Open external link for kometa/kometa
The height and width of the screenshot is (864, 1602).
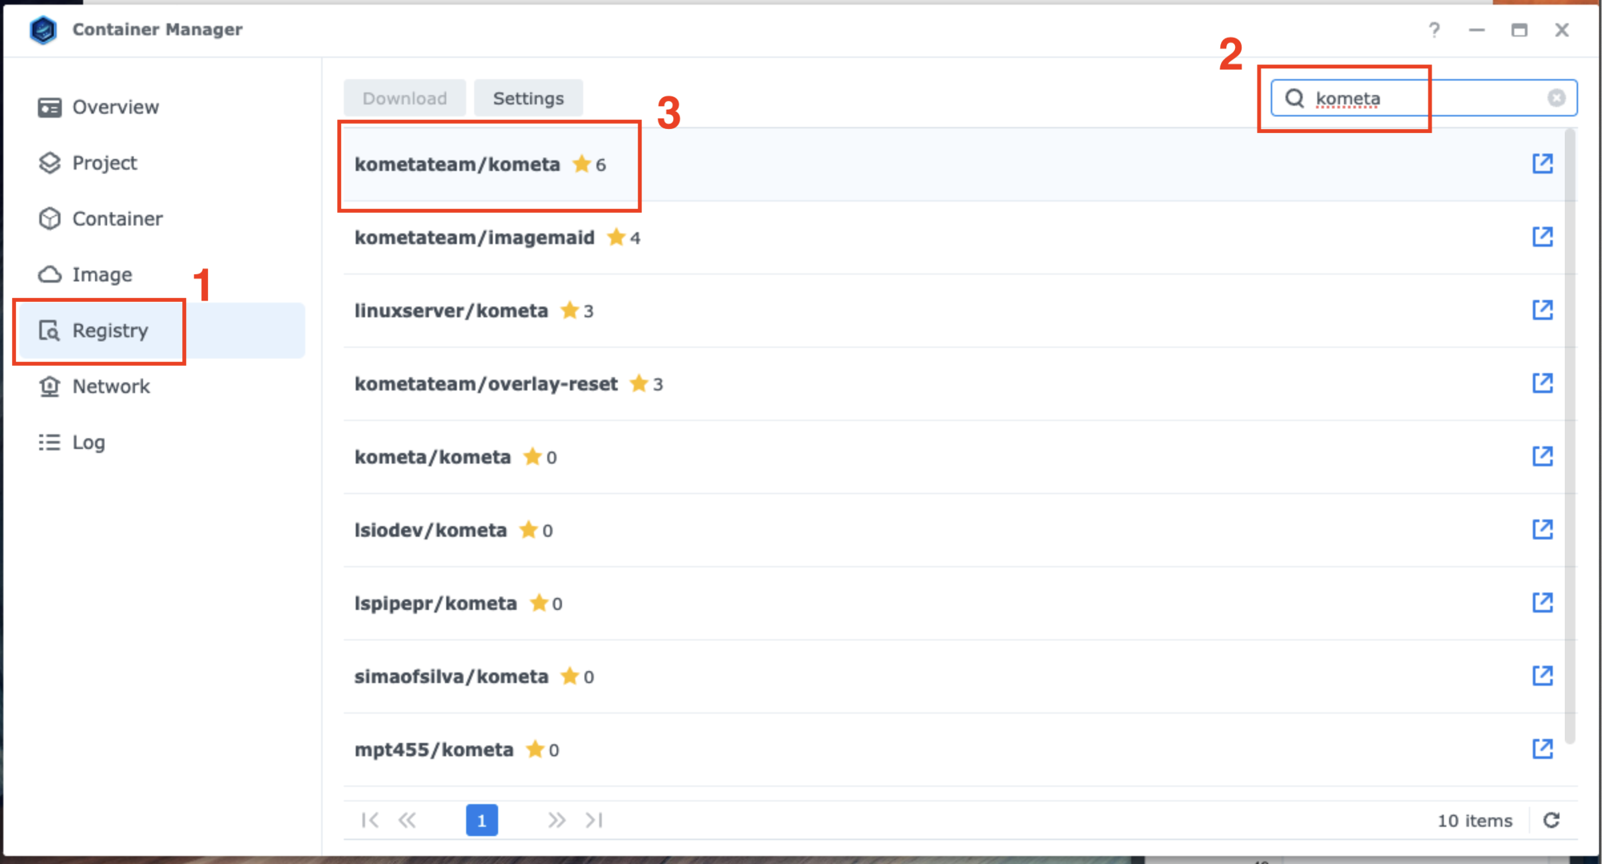[x=1542, y=456]
